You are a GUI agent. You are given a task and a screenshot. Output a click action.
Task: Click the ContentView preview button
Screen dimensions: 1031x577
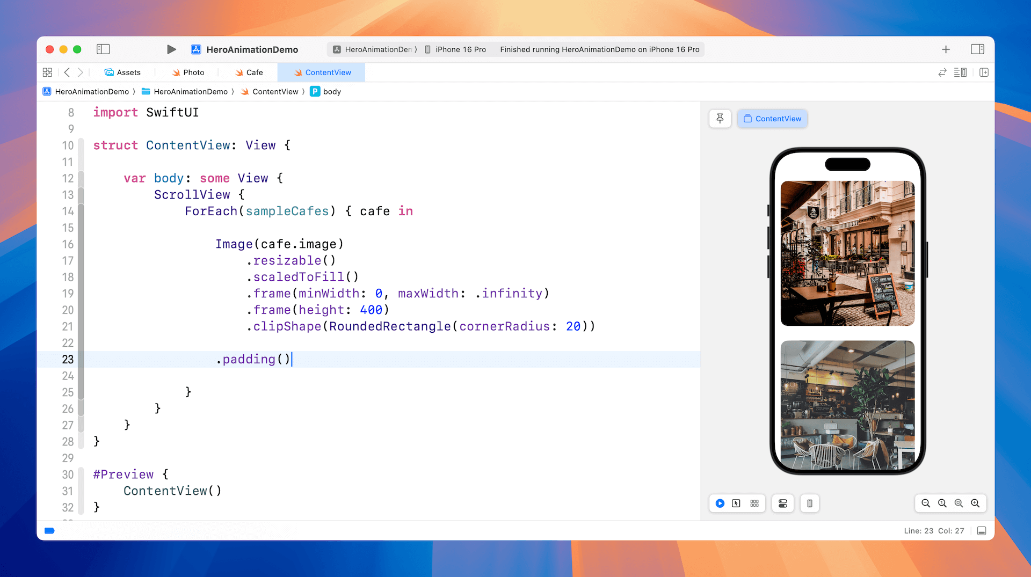(772, 119)
